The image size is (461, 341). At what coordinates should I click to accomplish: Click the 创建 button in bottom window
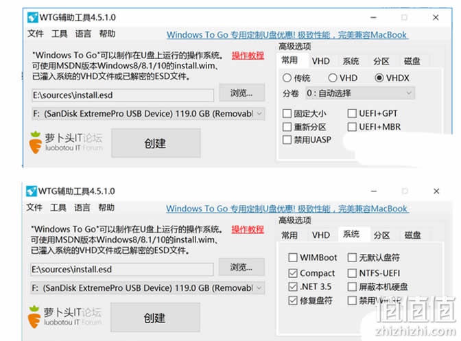[x=155, y=318]
